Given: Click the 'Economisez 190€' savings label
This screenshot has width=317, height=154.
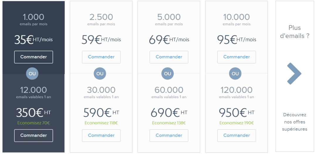Looking at the screenshot, I should (x=237, y=123).
